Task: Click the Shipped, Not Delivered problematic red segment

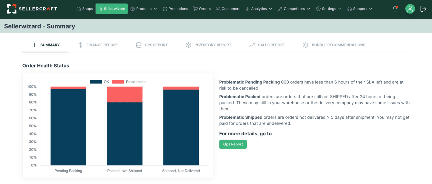Action: tap(181, 88)
